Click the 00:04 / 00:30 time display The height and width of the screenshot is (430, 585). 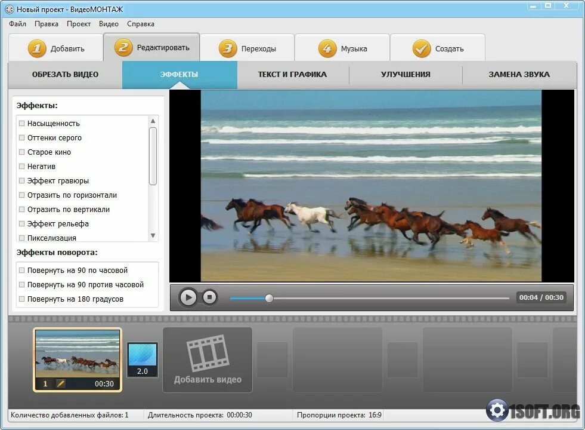pyautogui.click(x=541, y=297)
